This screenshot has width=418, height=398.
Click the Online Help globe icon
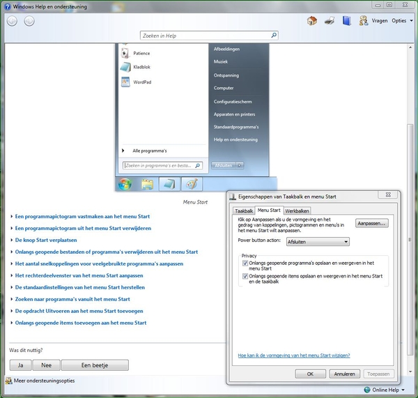[367, 390]
